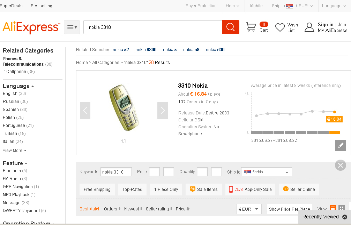Focus the minimum Price input
This screenshot has height=225, width=351.
tap(155, 172)
